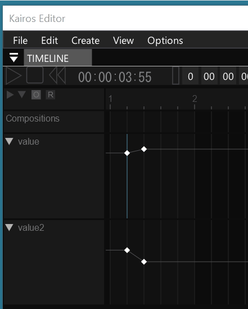Click the Rewind double-arrow button
The image size is (248, 309).
(x=57, y=75)
